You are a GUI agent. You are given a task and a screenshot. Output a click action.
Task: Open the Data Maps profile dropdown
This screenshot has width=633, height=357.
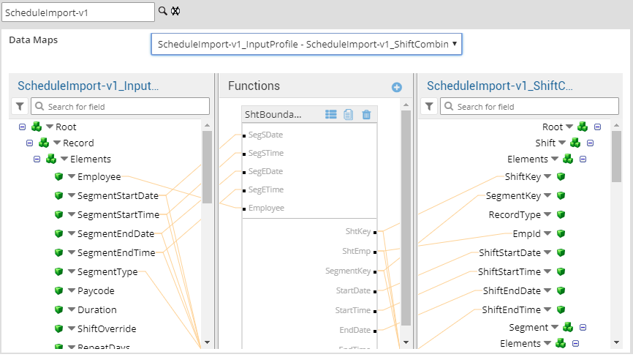pos(306,44)
